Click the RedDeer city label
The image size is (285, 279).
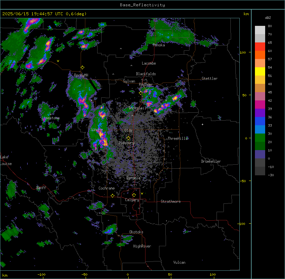point(145,84)
